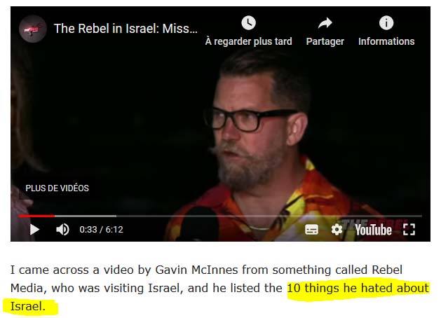
Task: Open the video on YouTube via the logo
Action: pyautogui.click(x=373, y=230)
